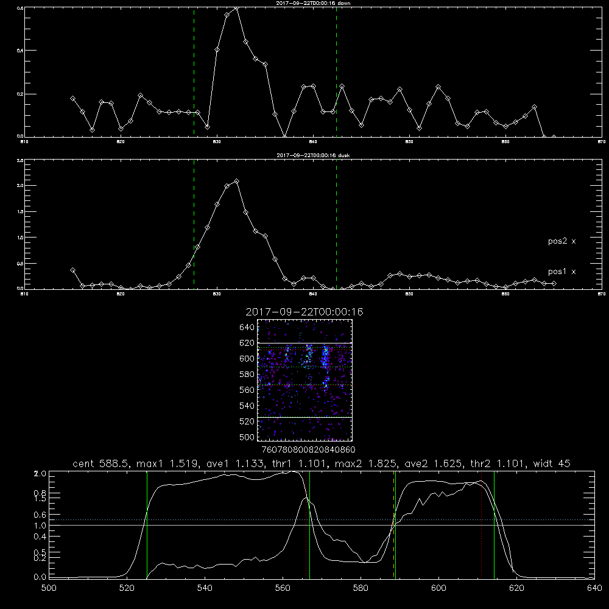Click dusk plot y-axis label 2.0

21,186
